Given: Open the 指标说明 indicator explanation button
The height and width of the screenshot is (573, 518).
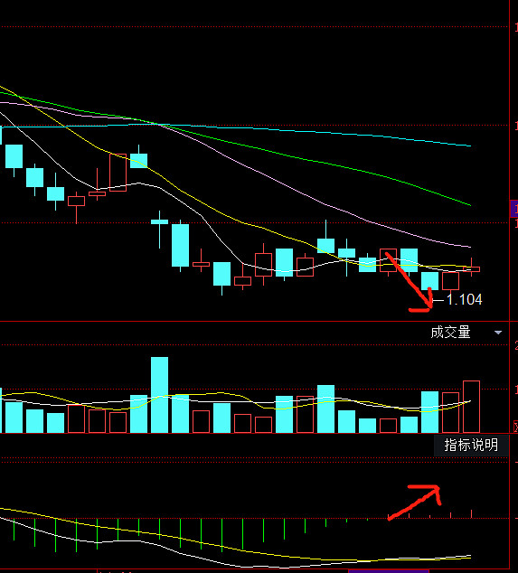Looking at the screenshot, I should pos(471,445).
